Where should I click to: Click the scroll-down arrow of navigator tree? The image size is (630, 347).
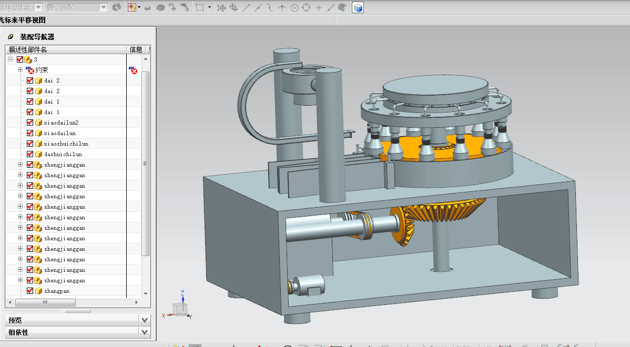pos(146,294)
